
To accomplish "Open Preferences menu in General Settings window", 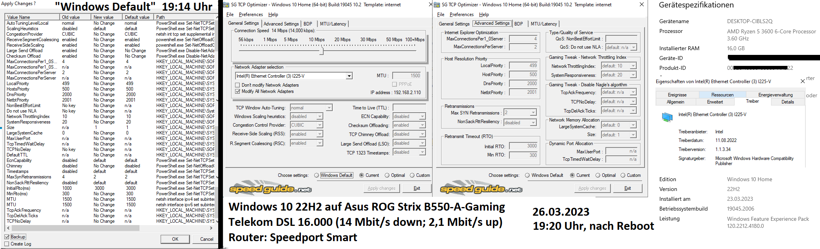I will coord(251,15).
